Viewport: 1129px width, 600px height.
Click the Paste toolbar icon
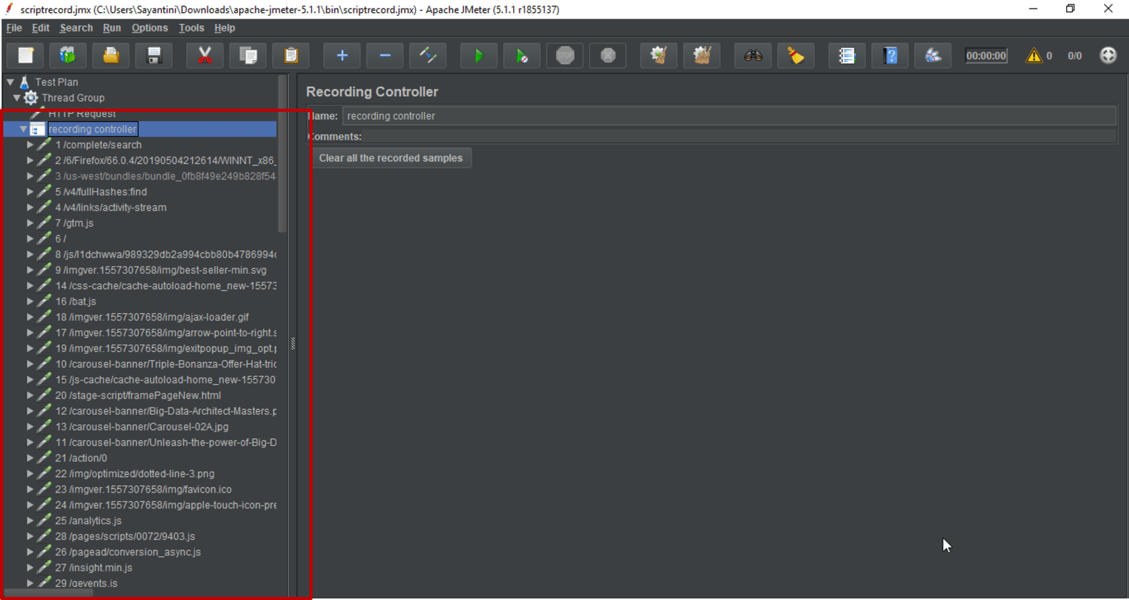[291, 55]
